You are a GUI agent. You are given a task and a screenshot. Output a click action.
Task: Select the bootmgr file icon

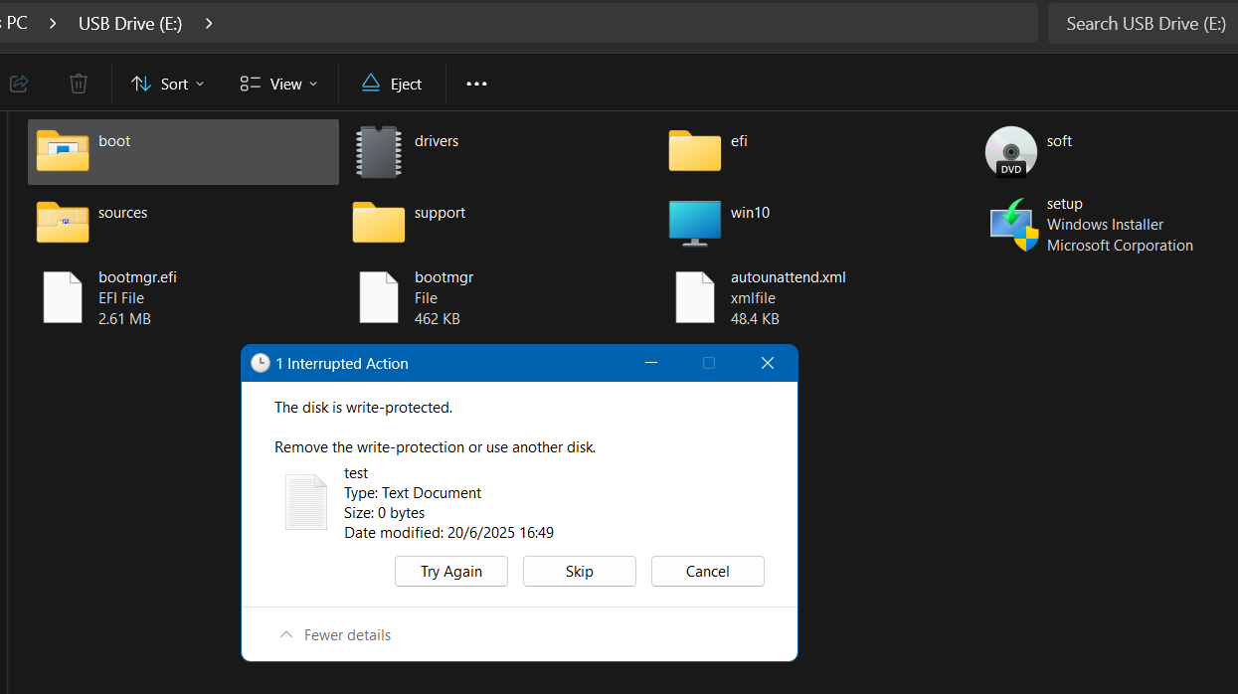(379, 297)
